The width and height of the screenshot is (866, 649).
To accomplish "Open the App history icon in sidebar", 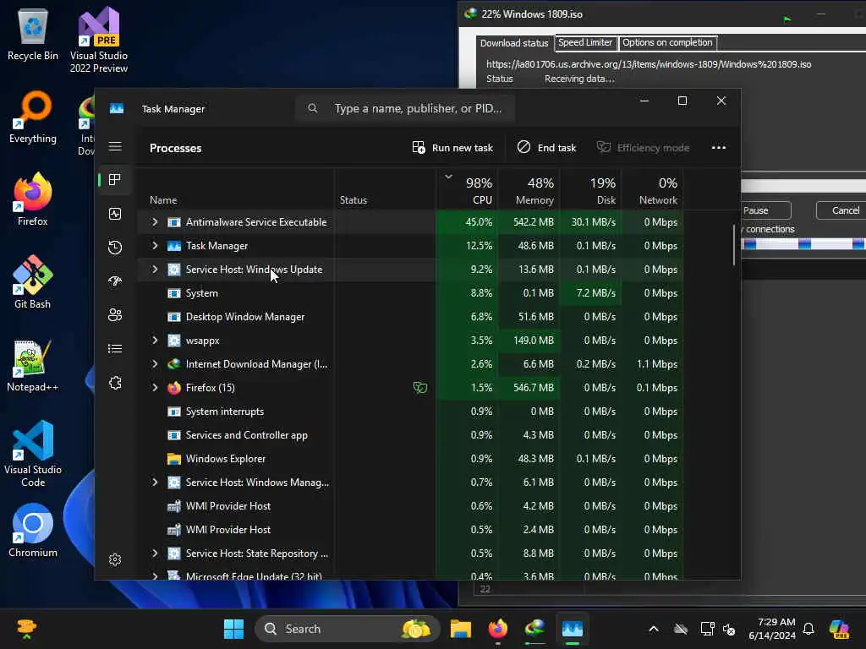I will tap(115, 248).
